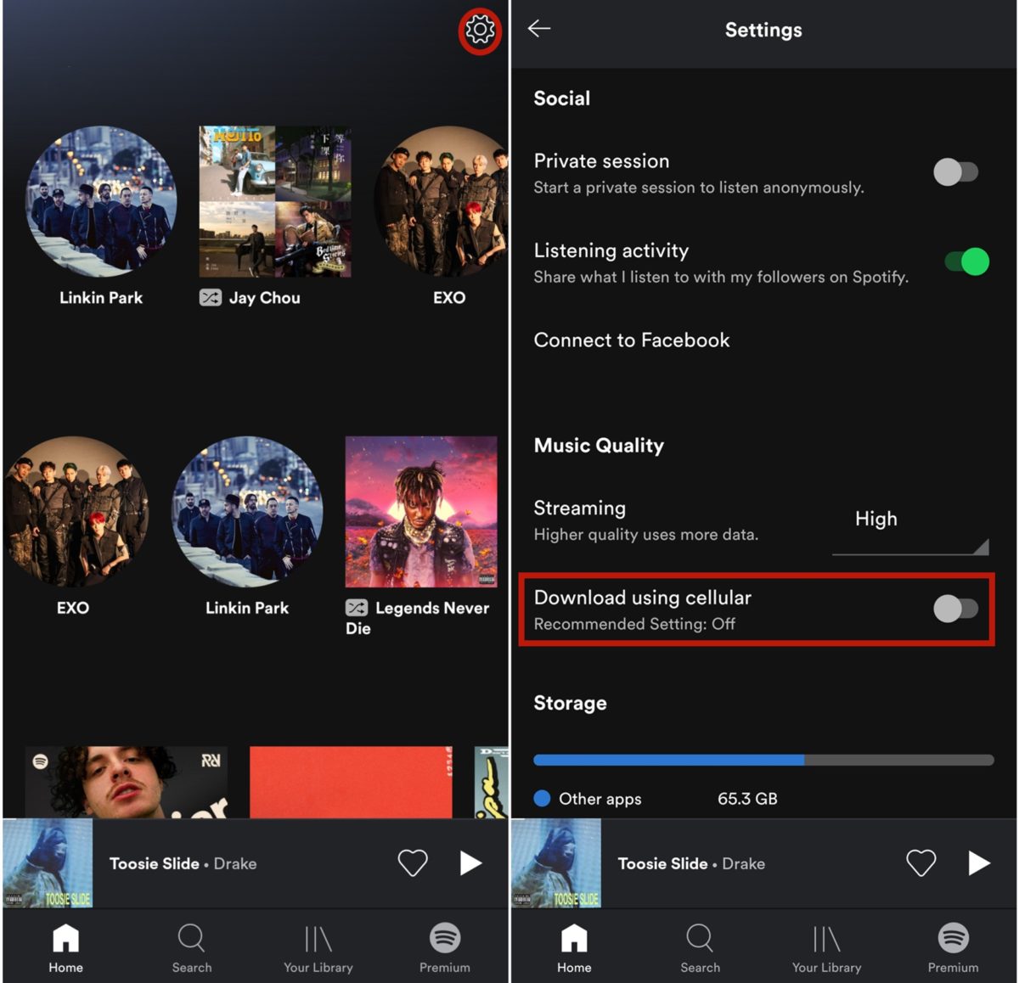Click "Toosie Slide • Drake" title on Home screen
The width and height of the screenshot is (1019, 983).
pos(183,863)
